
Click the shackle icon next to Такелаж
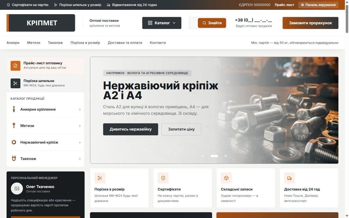pyautogui.click(x=14, y=159)
